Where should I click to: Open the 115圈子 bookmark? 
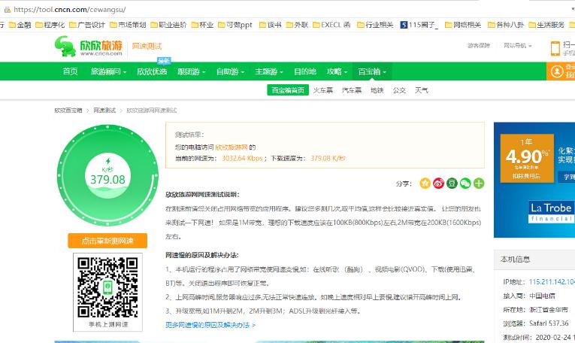coord(419,25)
